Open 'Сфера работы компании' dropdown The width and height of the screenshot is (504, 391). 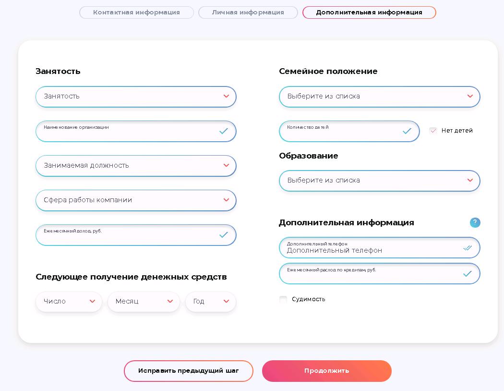(x=136, y=200)
